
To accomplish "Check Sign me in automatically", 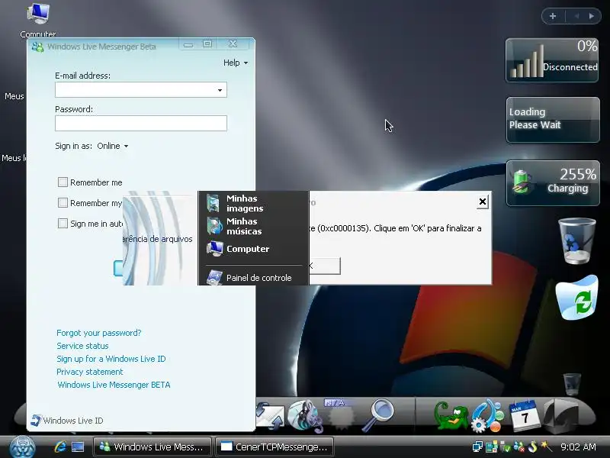I will pyautogui.click(x=63, y=223).
